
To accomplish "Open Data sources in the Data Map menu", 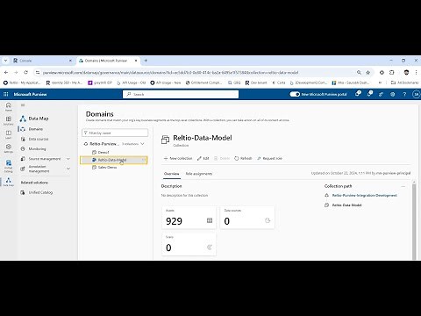I will click(39, 139).
